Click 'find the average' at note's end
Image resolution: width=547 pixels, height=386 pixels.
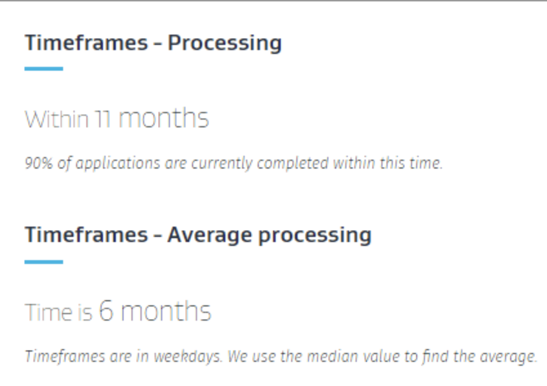coord(479,356)
